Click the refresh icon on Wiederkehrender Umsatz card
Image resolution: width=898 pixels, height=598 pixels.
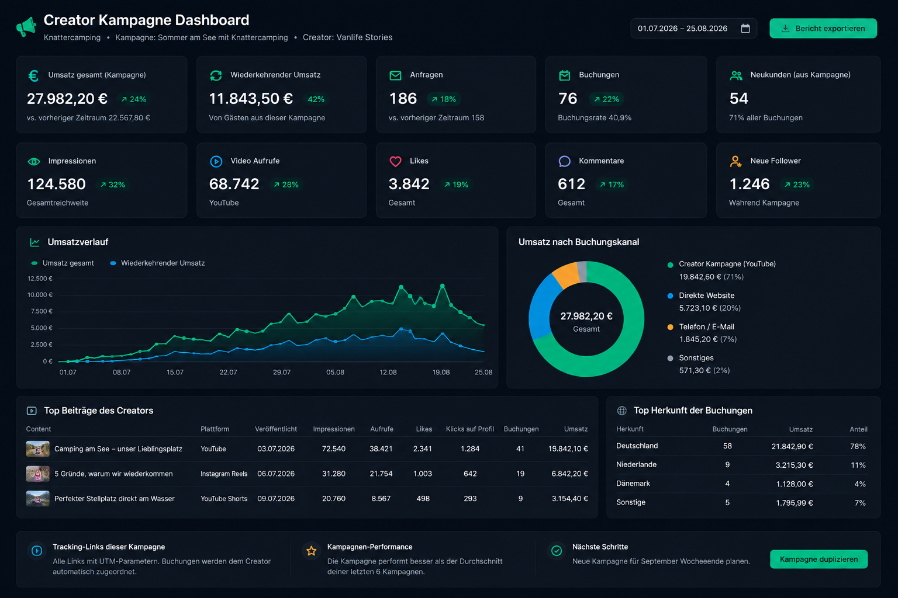click(216, 75)
